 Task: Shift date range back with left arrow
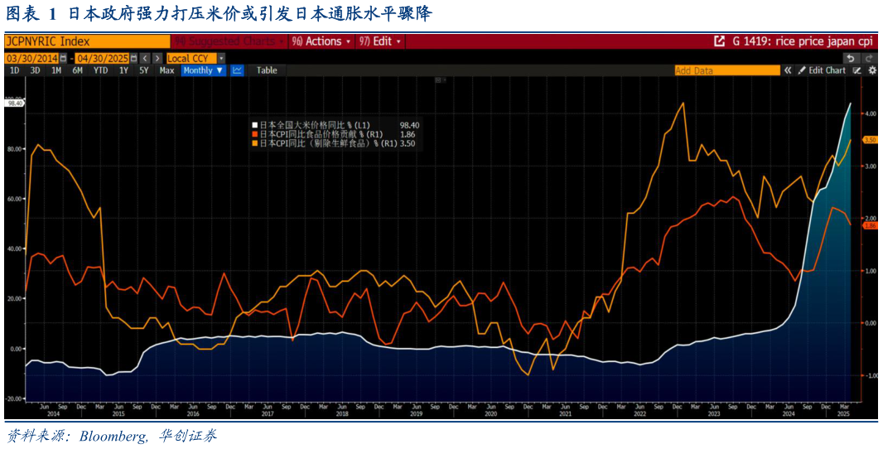(x=145, y=58)
